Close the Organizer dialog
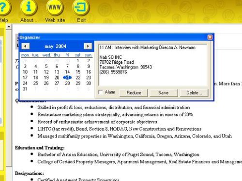 click(x=210, y=37)
